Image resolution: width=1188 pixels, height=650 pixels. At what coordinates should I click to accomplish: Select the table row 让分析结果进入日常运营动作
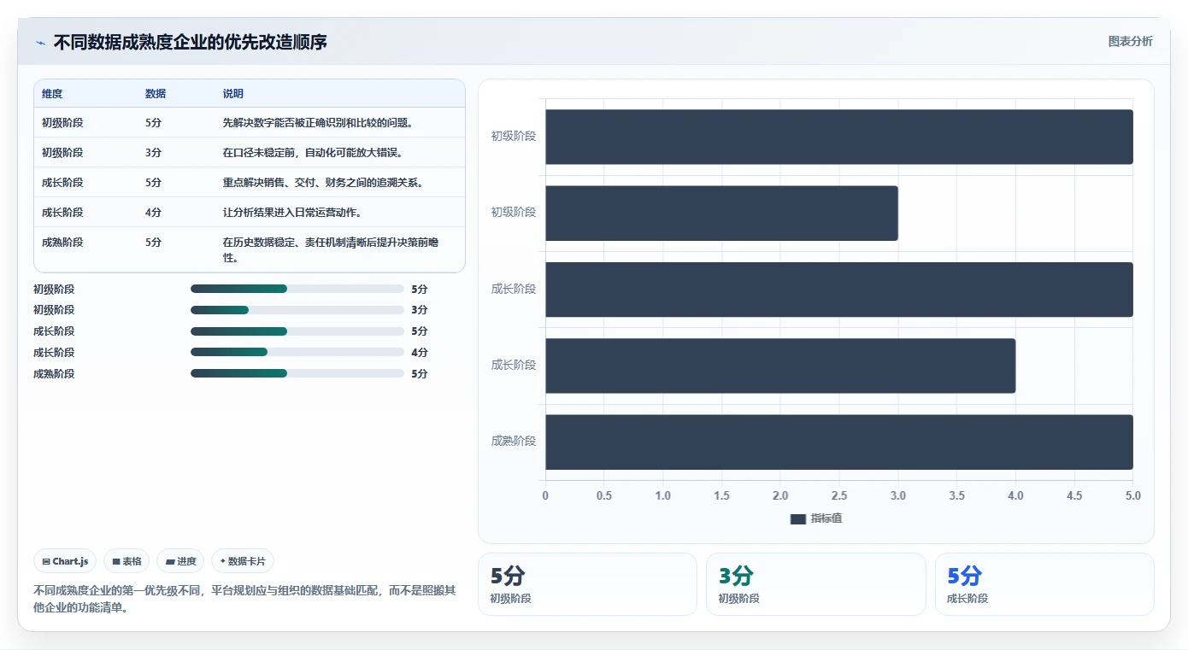(250, 213)
